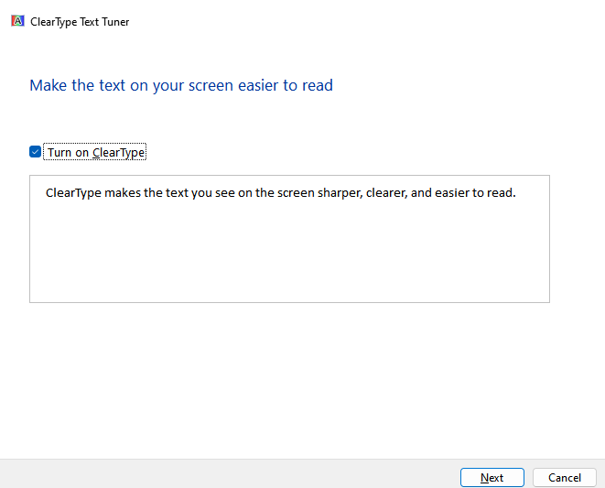Image resolution: width=605 pixels, height=488 pixels.
Task: Click the "ClearType Text Tuner" window title
Action: (x=80, y=21)
